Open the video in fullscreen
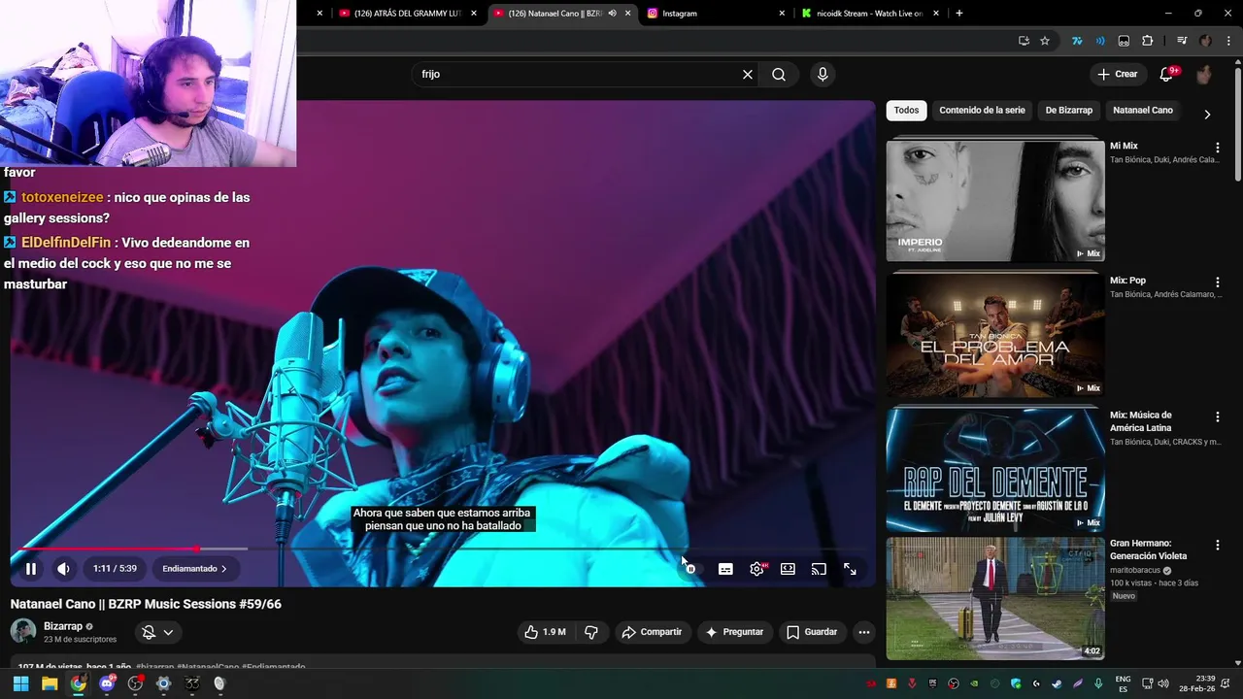Screen dimensions: 1243x699 pos(850,569)
